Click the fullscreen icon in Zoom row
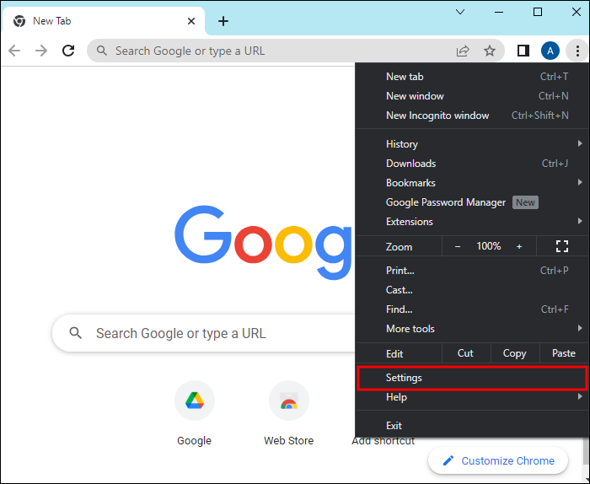This screenshot has width=590, height=484. (562, 246)
